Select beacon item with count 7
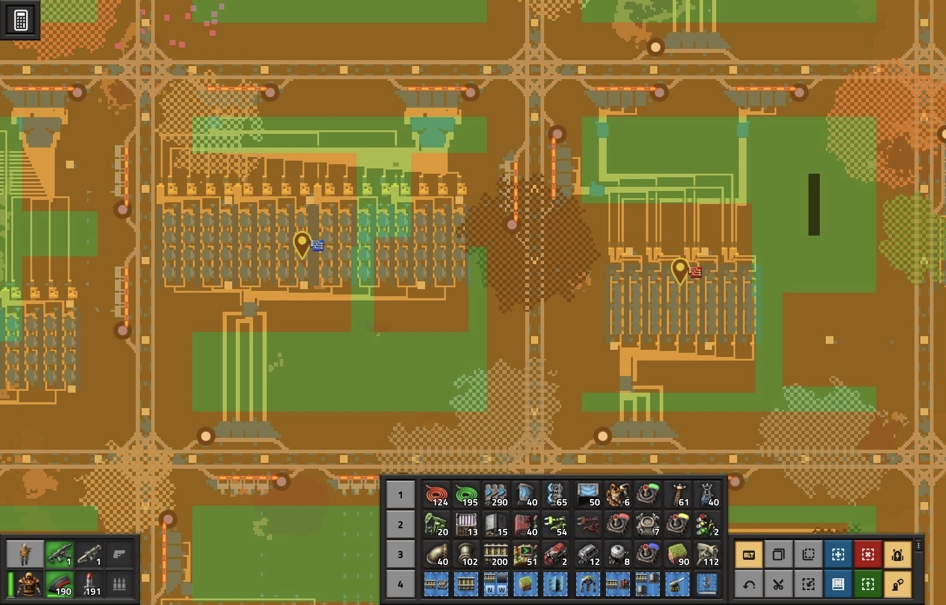Image resolution: width=946 pixels, height=605 pixels. [x=647, y=525]
